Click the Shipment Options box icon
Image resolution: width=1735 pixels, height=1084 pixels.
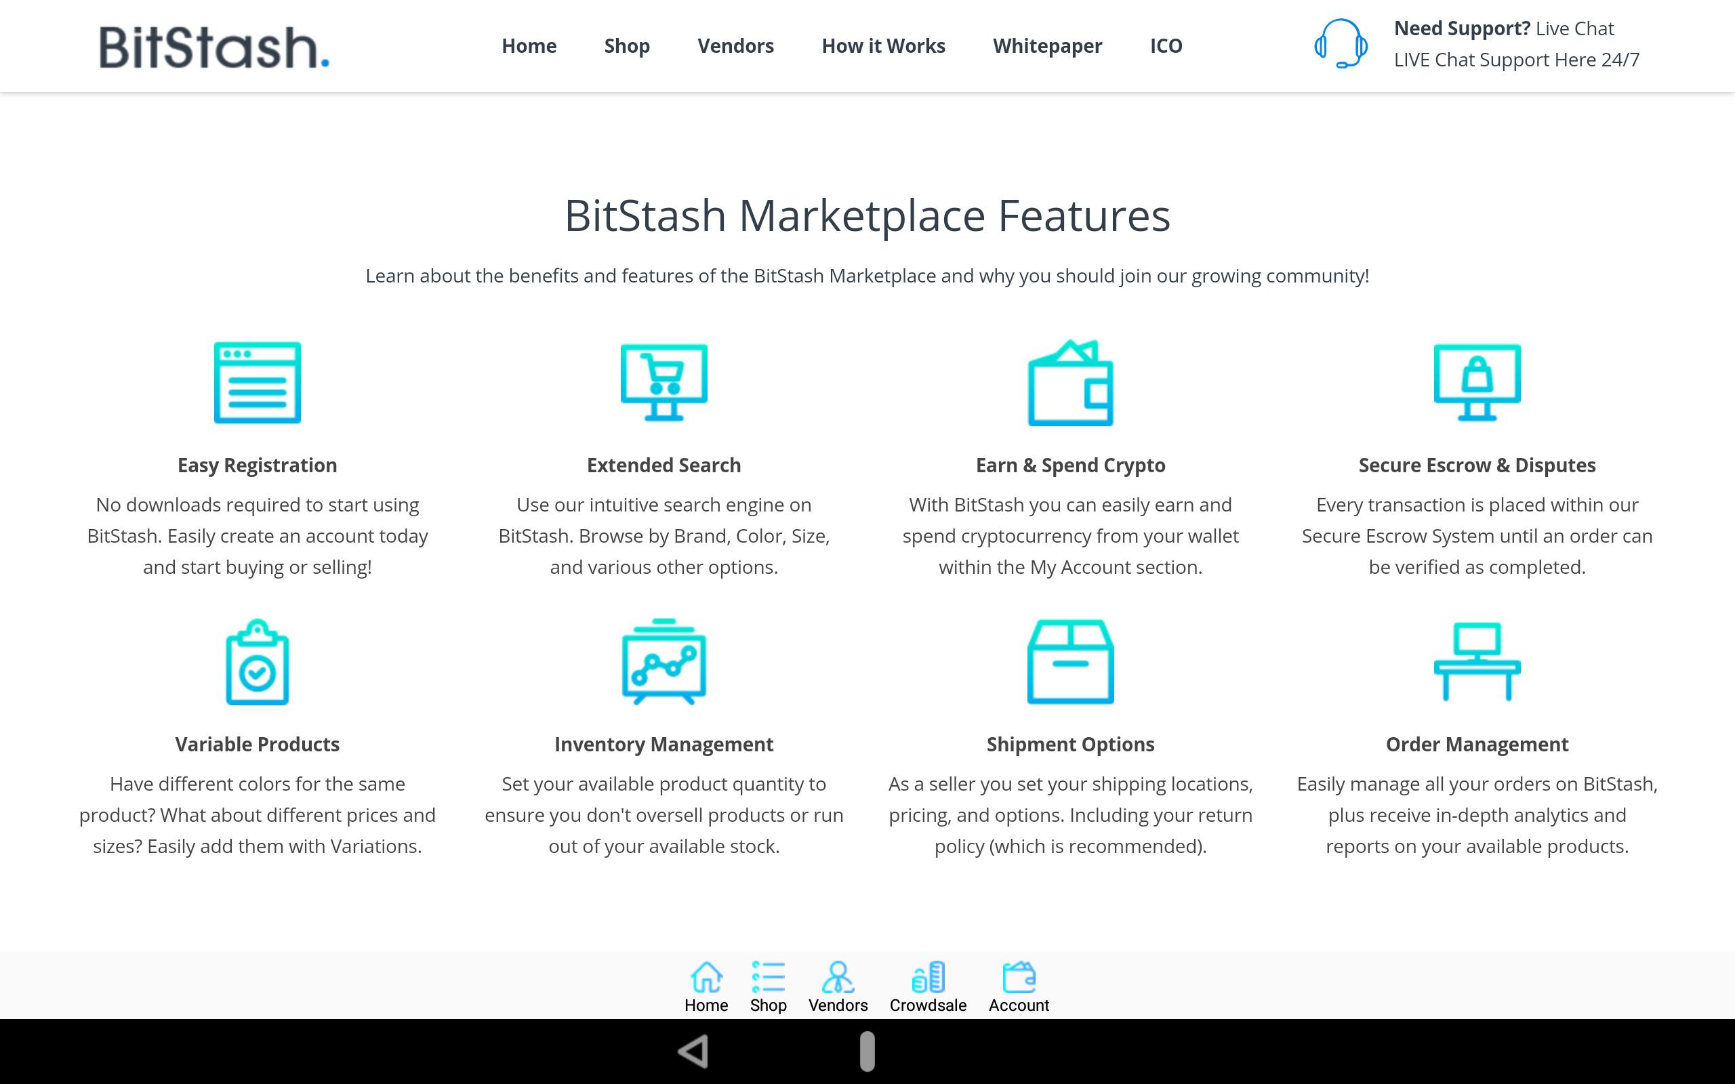point(1070,662)
